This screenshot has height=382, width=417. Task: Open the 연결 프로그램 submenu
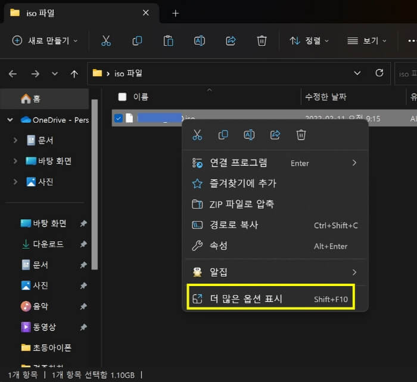coord(275,163)
